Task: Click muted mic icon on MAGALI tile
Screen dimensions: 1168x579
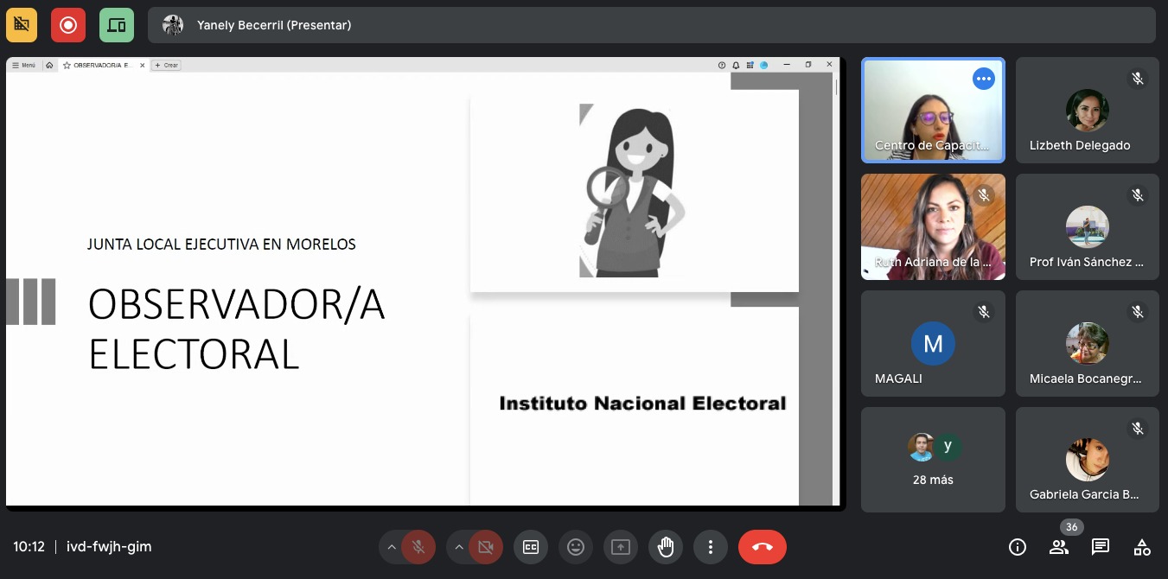Action: point(983,312)
